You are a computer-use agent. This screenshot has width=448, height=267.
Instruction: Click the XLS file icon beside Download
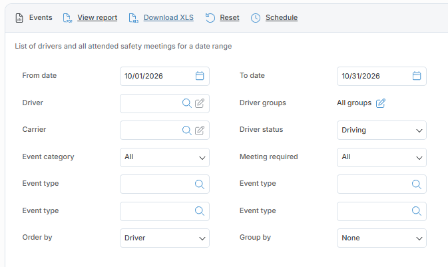[133, 18]
